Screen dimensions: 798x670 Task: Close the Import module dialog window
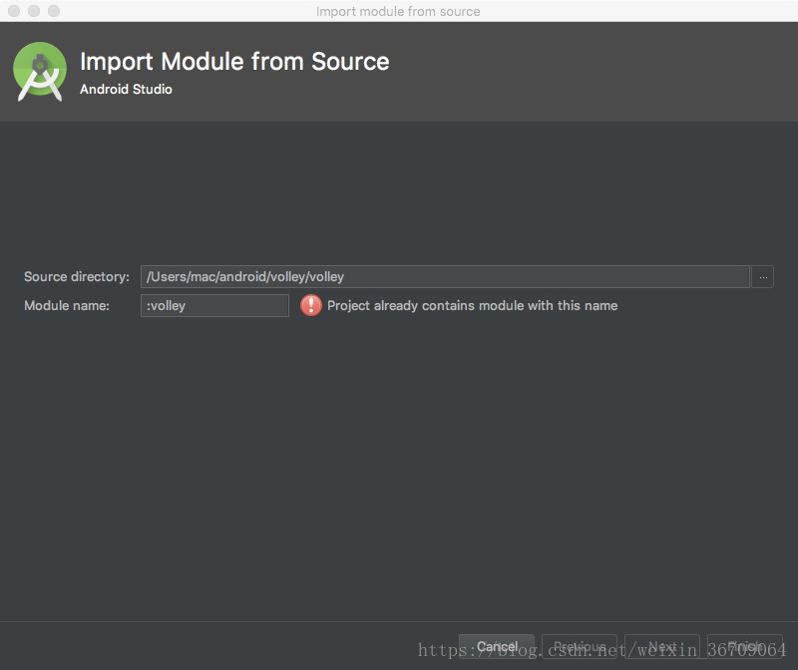(x=14, y=11)
